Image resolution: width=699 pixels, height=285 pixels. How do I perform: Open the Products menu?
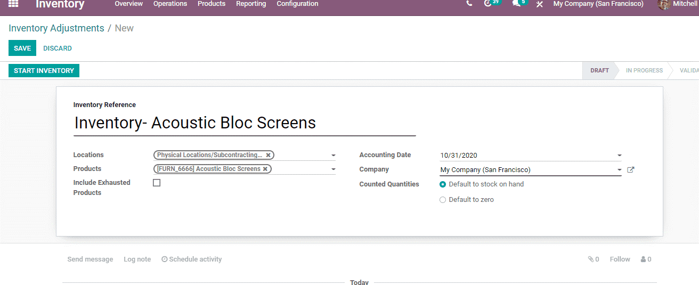[212, 4]
